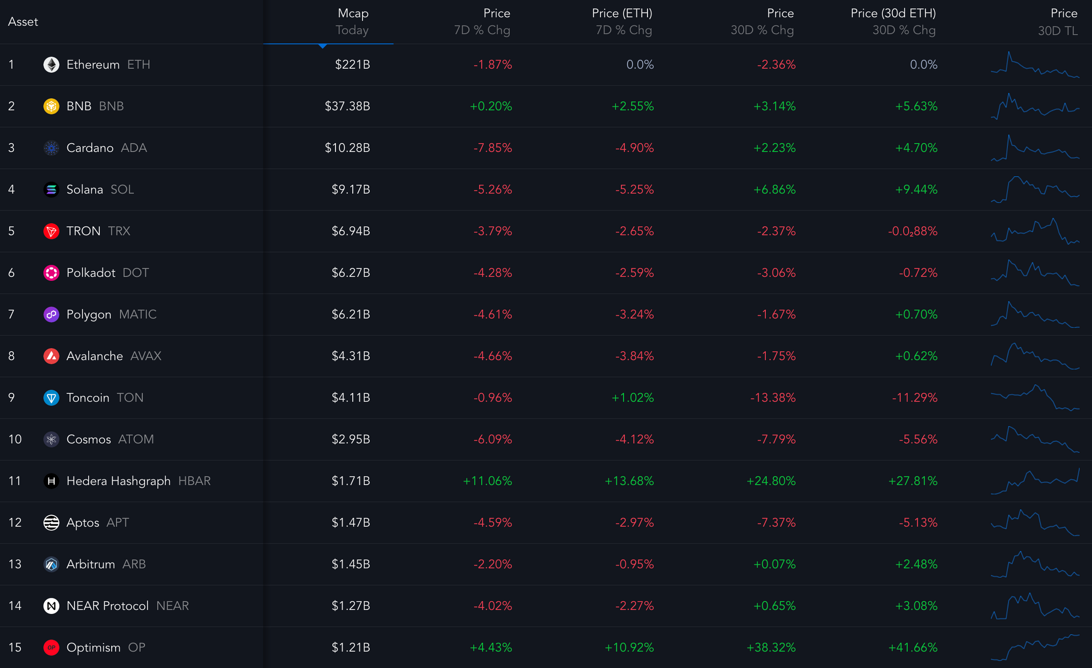Select Aptos market cap $1.47B
This screenshot has width=1092, height=668.
(351, 523)
